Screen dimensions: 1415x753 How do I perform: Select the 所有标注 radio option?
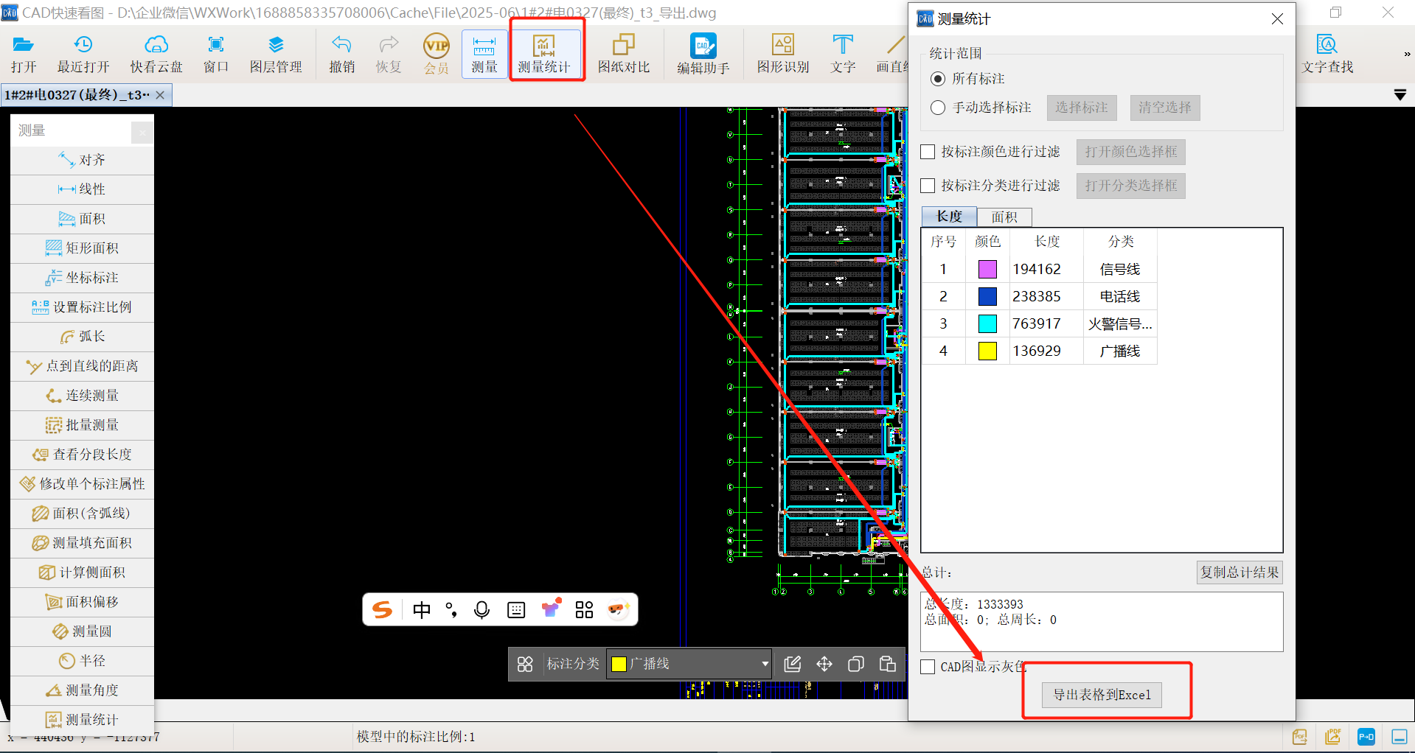click(938, 79)
